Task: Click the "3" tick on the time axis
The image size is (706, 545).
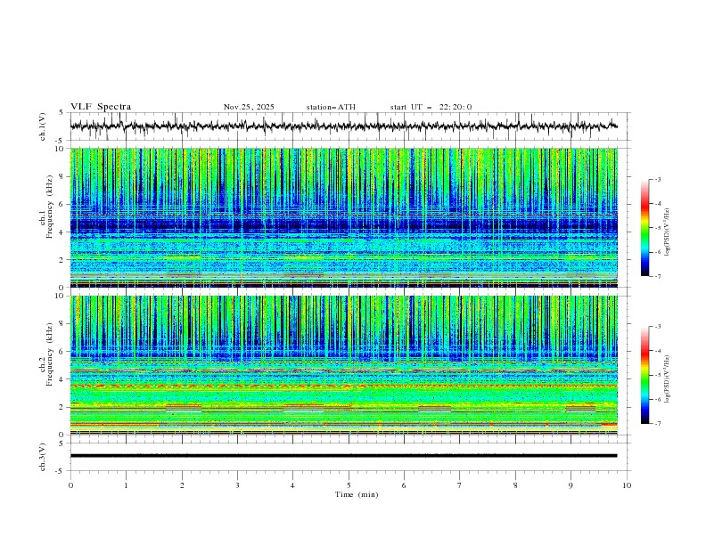Action: (x=237, y=485)
